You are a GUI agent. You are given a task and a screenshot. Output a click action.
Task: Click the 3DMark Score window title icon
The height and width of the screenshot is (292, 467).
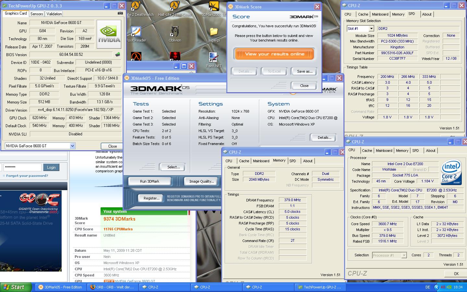click(231, 7)
